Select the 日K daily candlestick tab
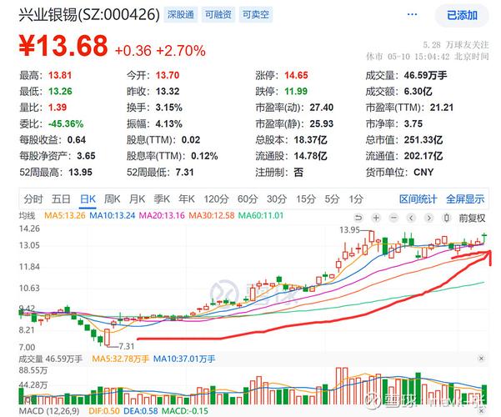501x417 pixels. (88, 199)
